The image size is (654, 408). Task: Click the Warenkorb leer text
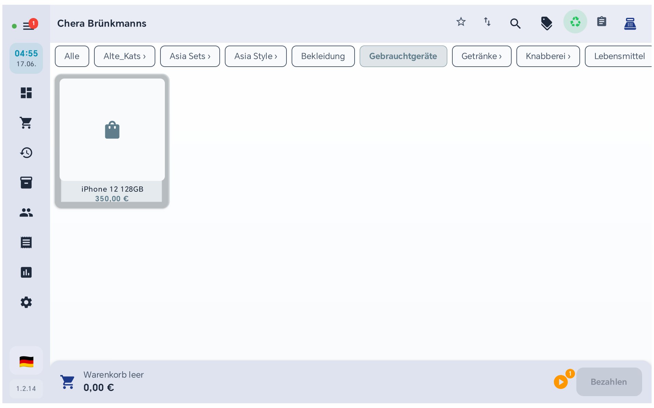point(113,375)
